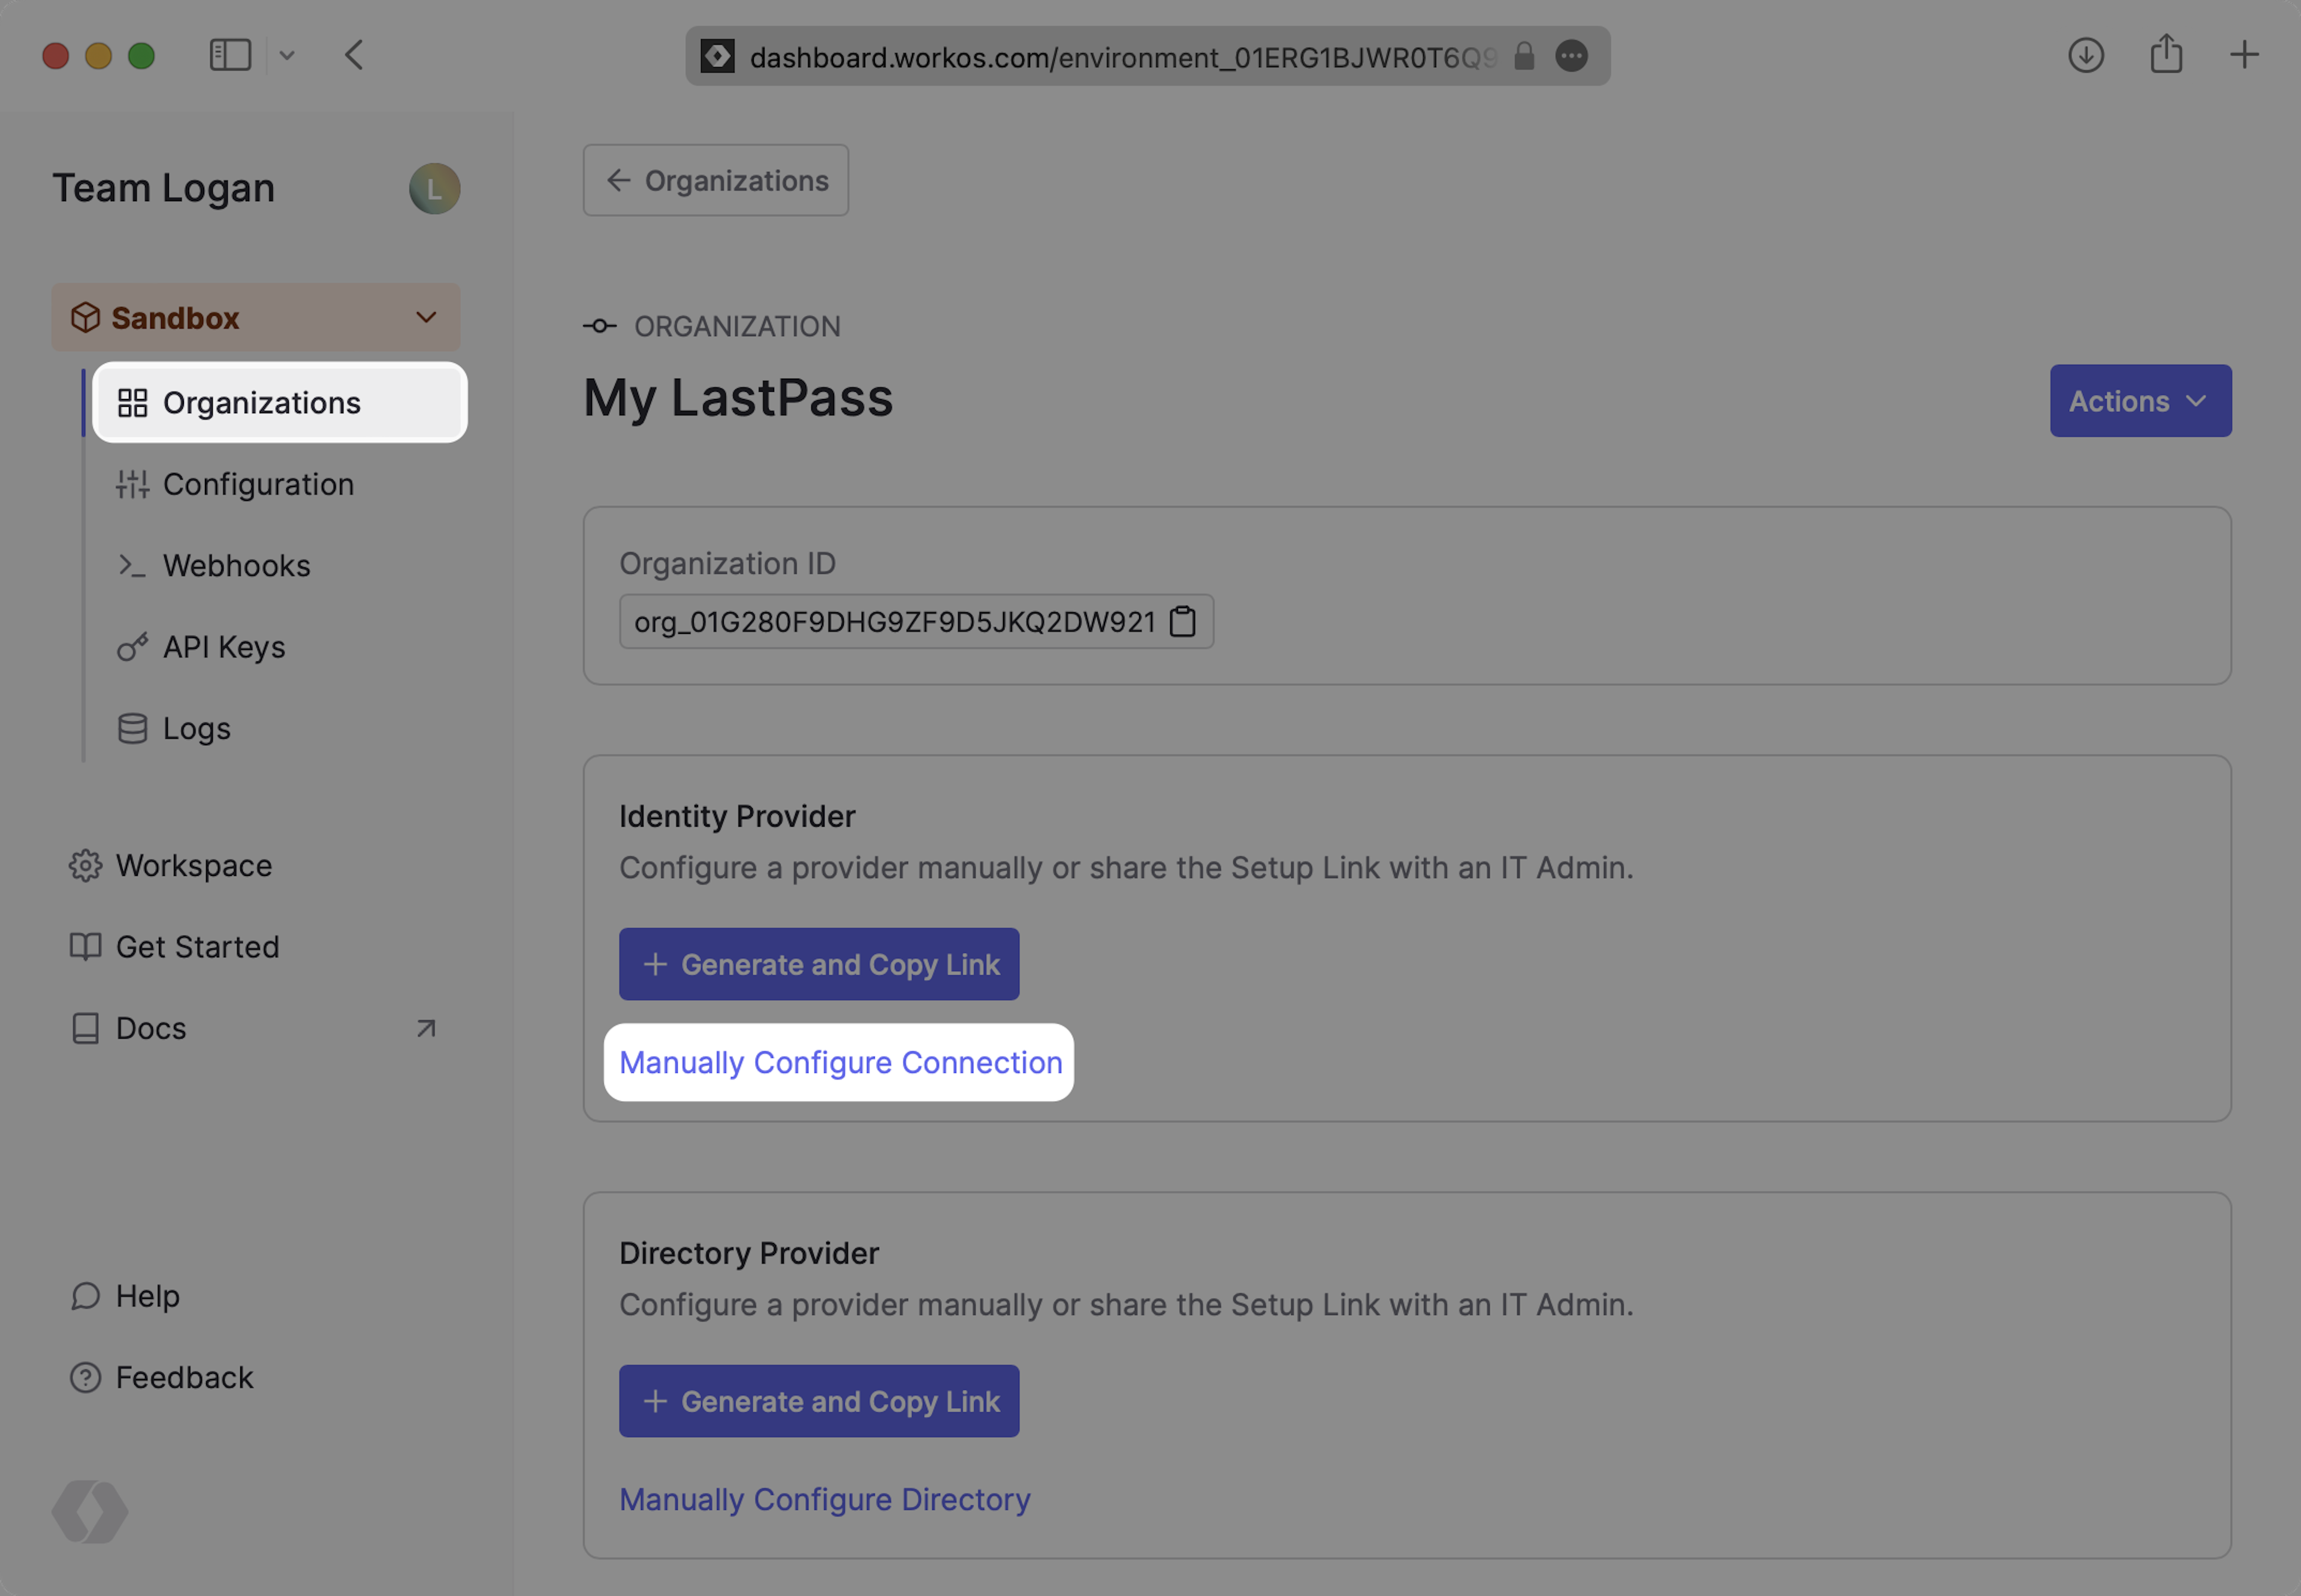Select Organizations in the sidebar

pyautogui.click(x=262, y=403)
